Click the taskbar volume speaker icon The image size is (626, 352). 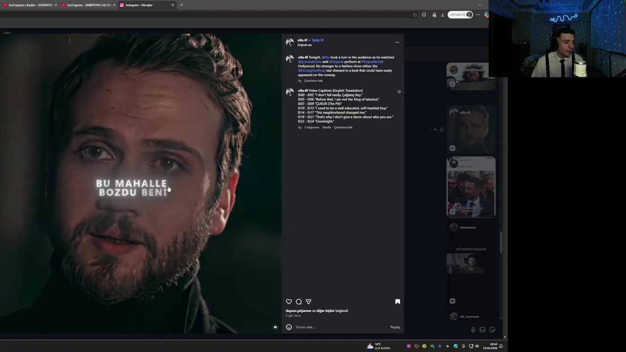coord(477,346)
